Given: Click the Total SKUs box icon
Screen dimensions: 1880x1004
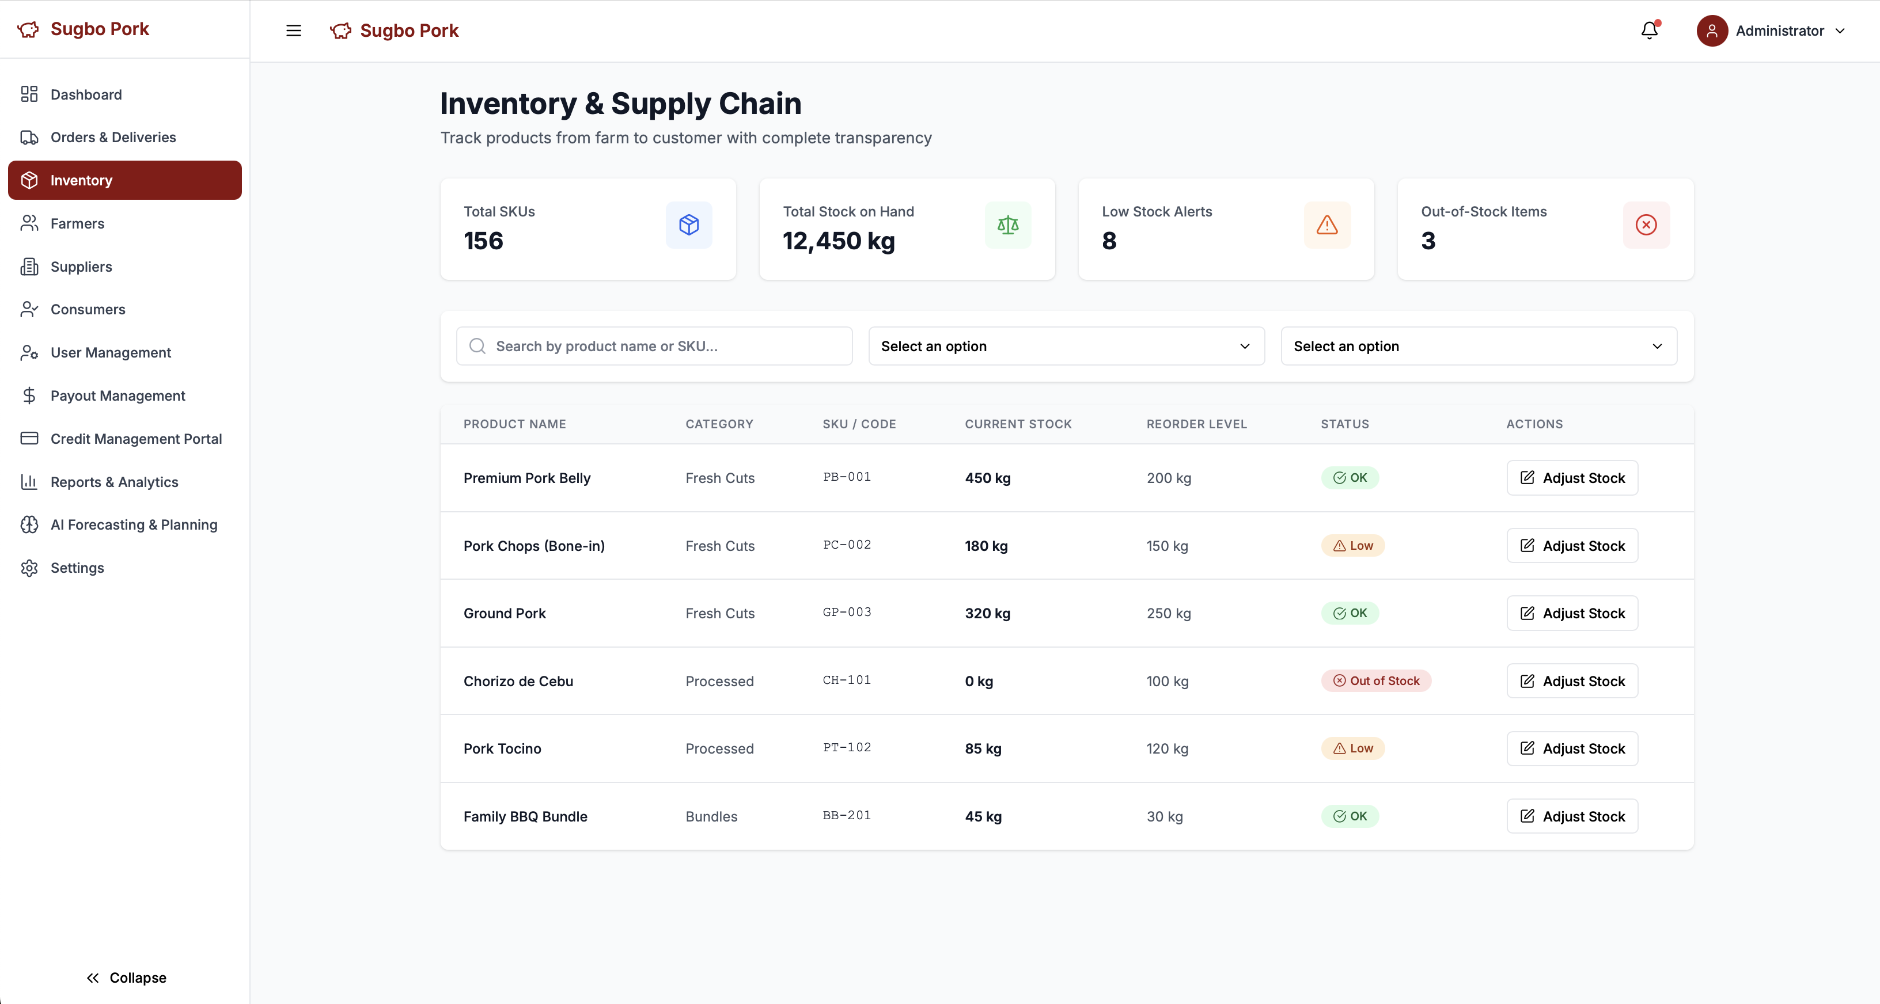Looking at the screenshot, I should click(688, 225).
